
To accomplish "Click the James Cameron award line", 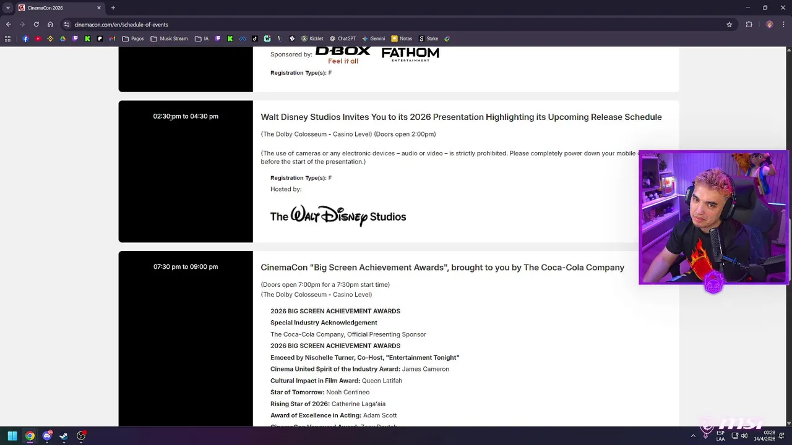I will pyautogui.click(x=359, y=369).
